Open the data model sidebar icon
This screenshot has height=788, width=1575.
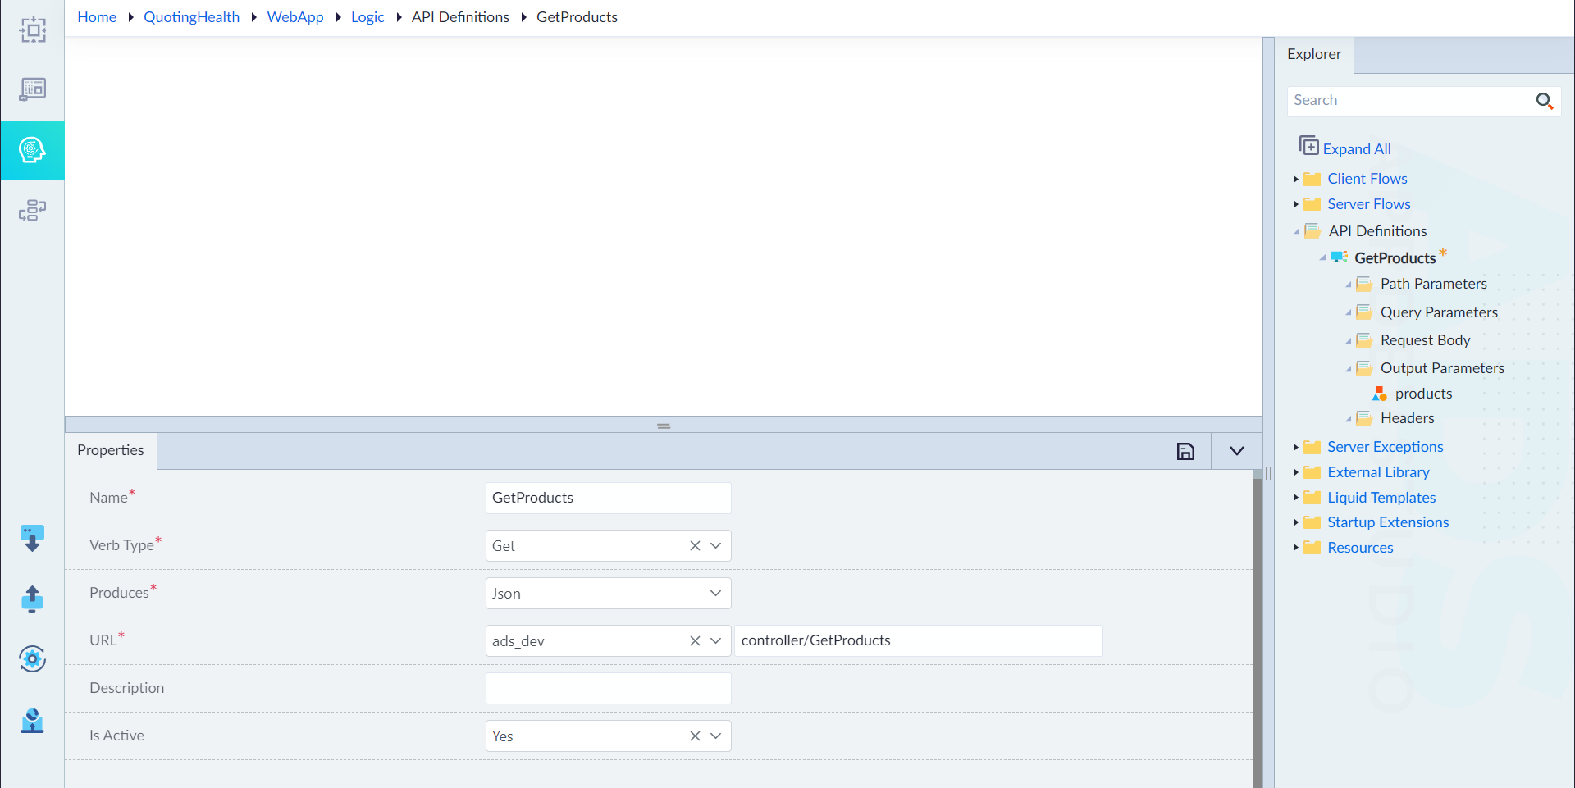point(33,210)
